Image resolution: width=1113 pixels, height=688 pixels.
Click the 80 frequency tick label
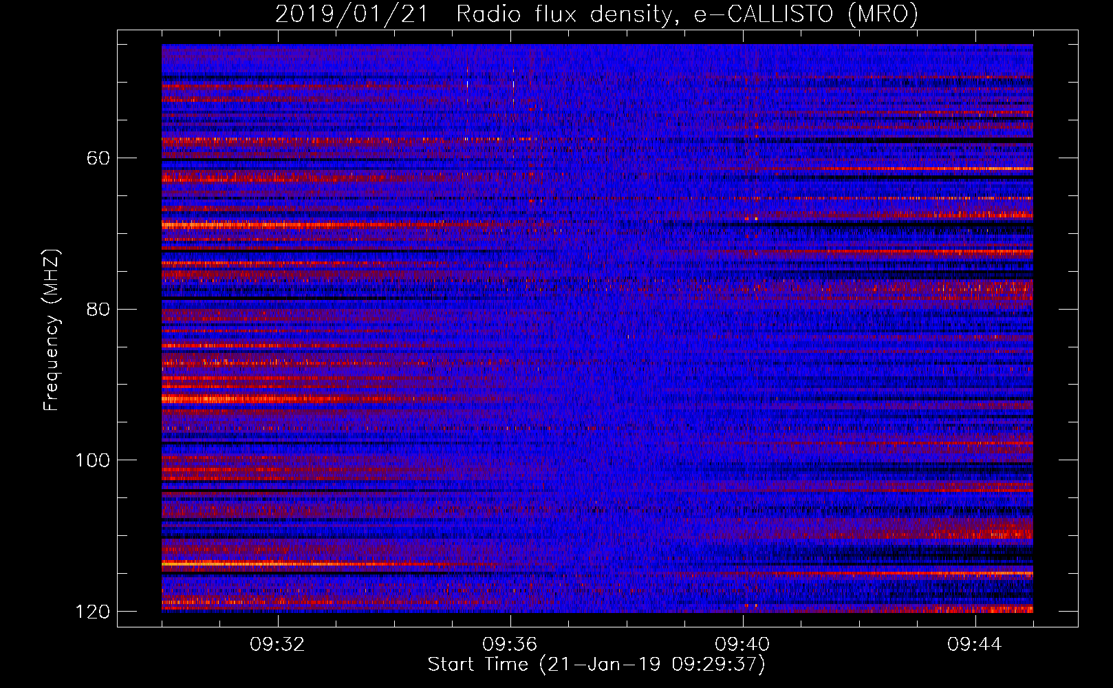98,309
